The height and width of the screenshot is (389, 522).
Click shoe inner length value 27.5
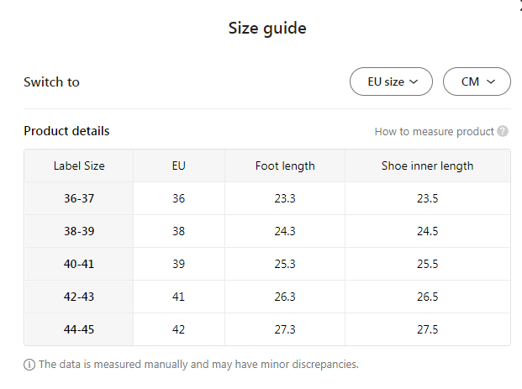tap(427, 329)
